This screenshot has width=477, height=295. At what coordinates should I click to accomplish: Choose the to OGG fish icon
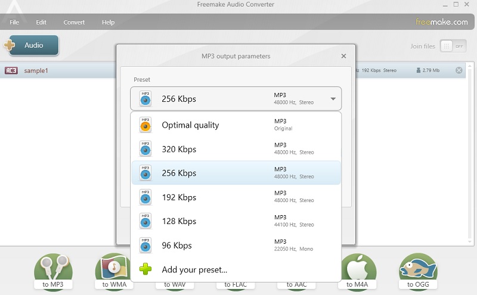418,269
